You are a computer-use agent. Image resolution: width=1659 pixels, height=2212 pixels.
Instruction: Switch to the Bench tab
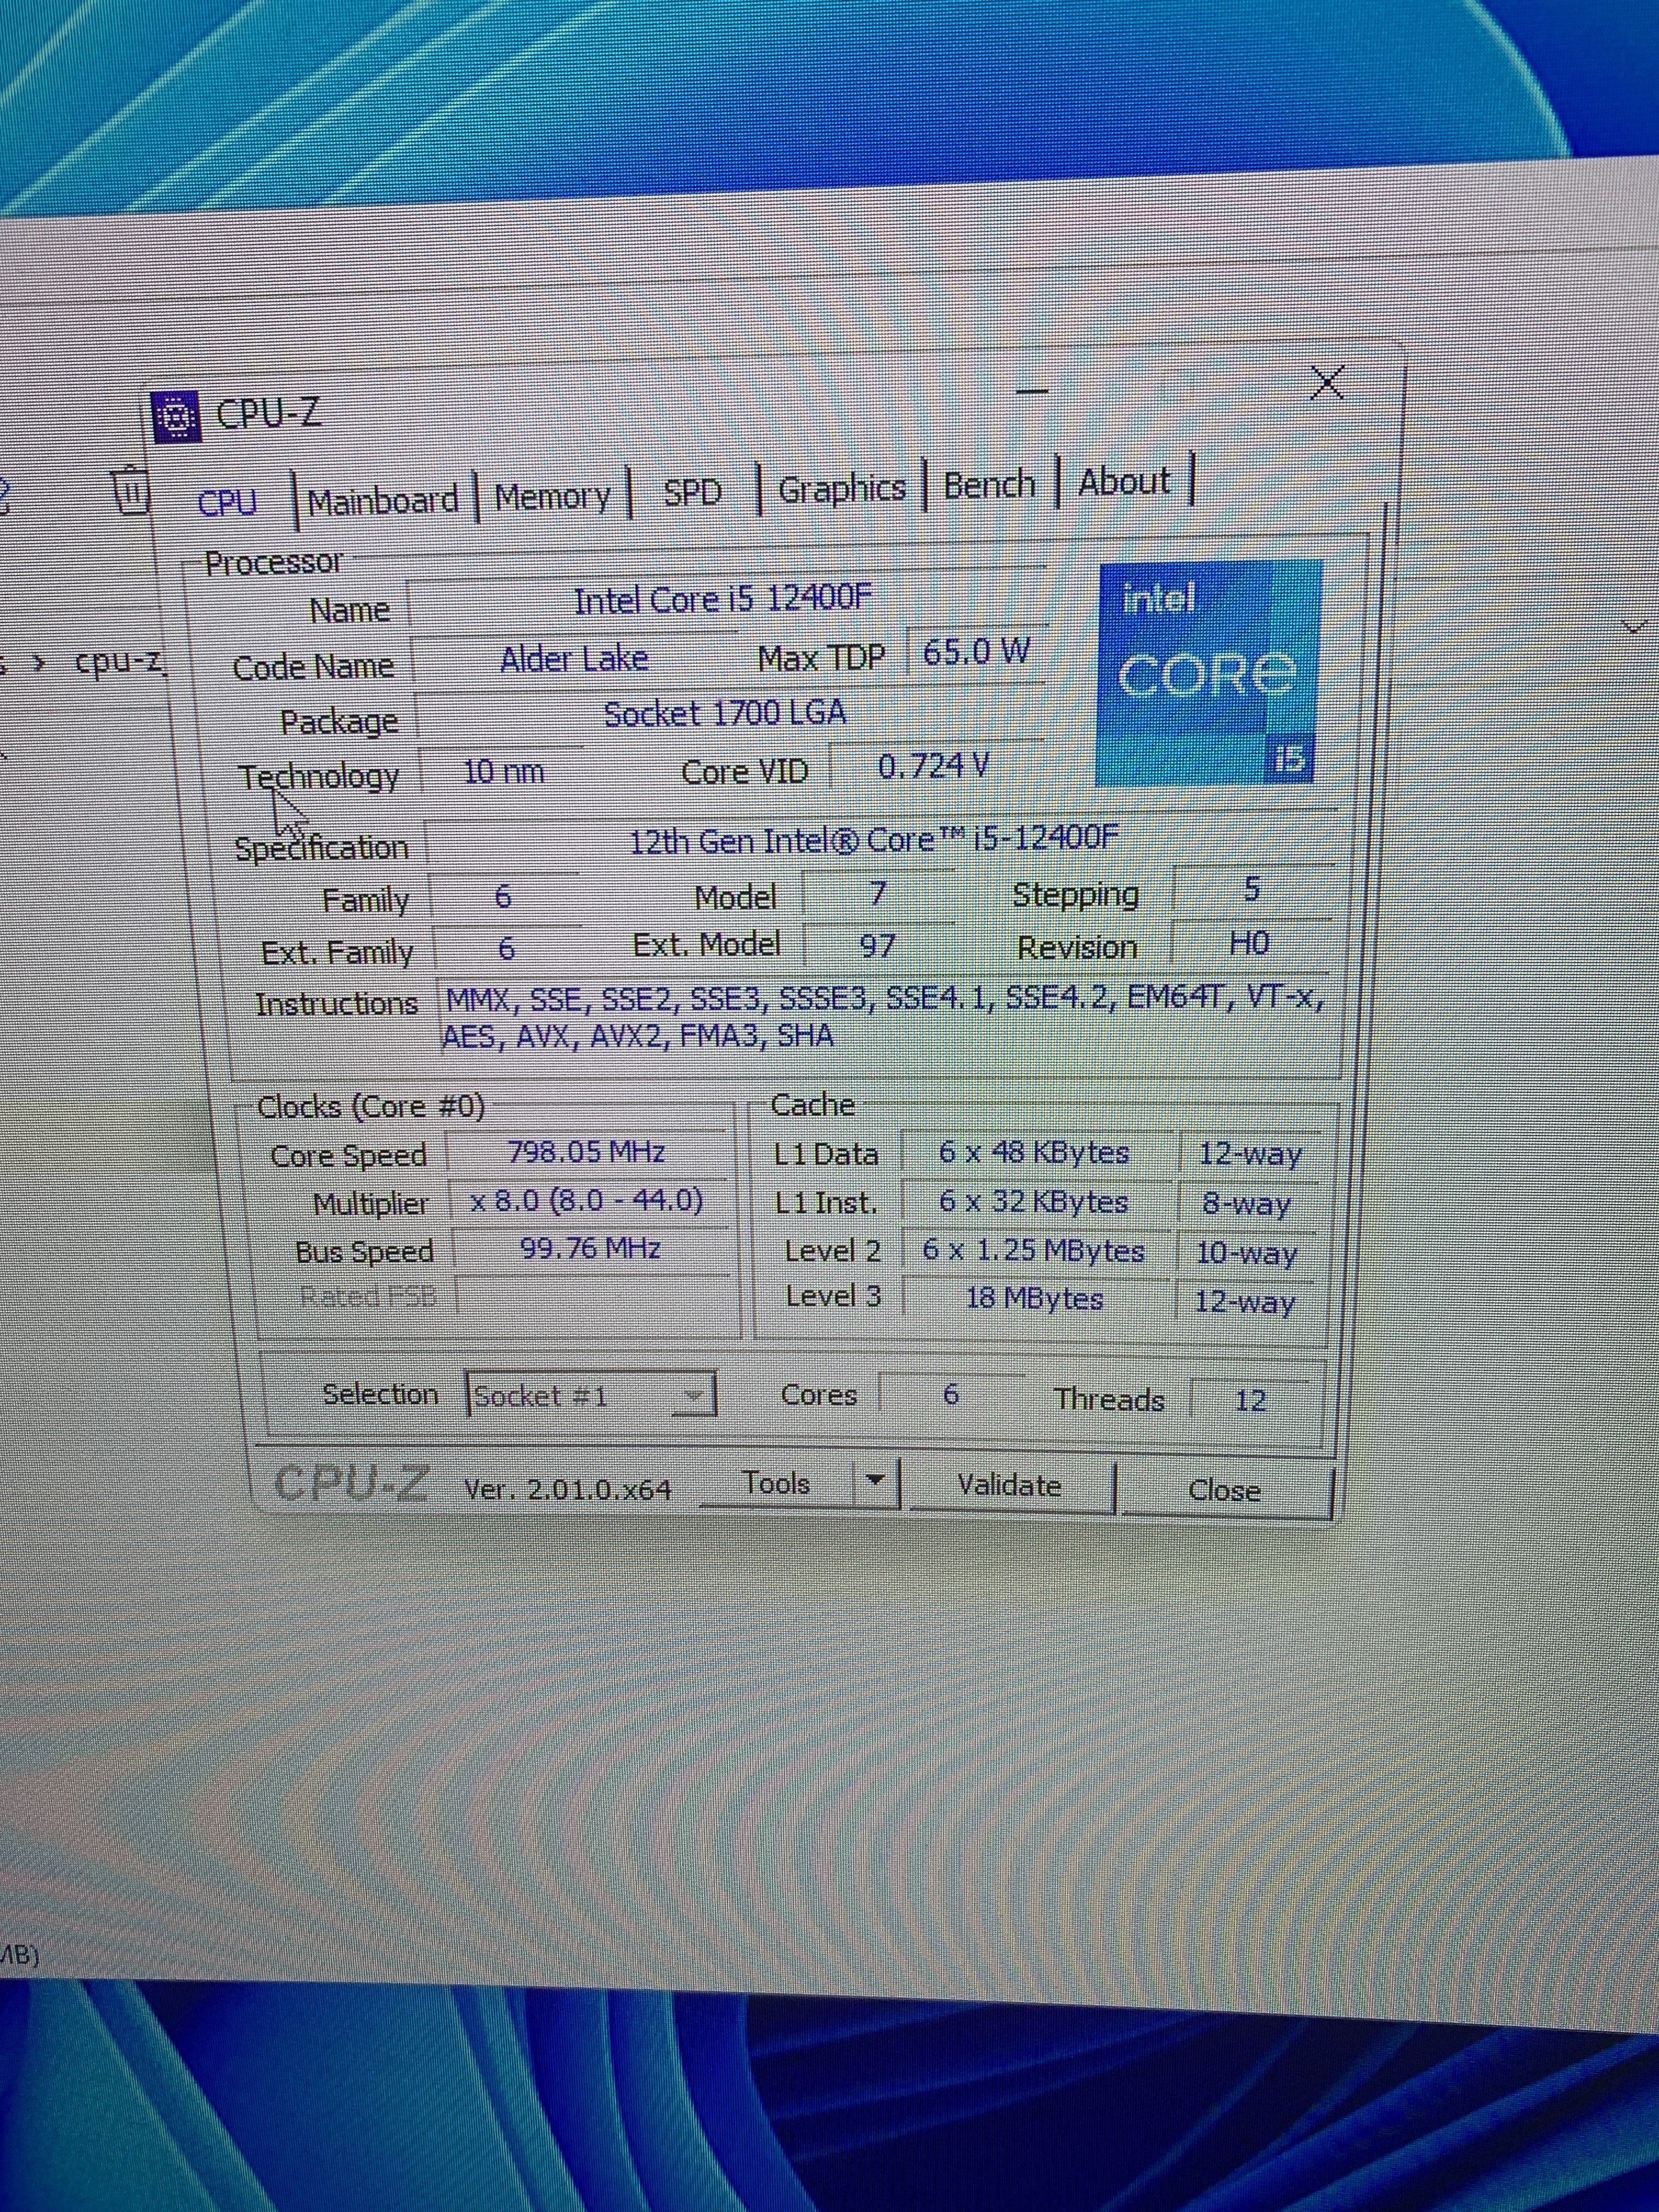tap(989, 485)
